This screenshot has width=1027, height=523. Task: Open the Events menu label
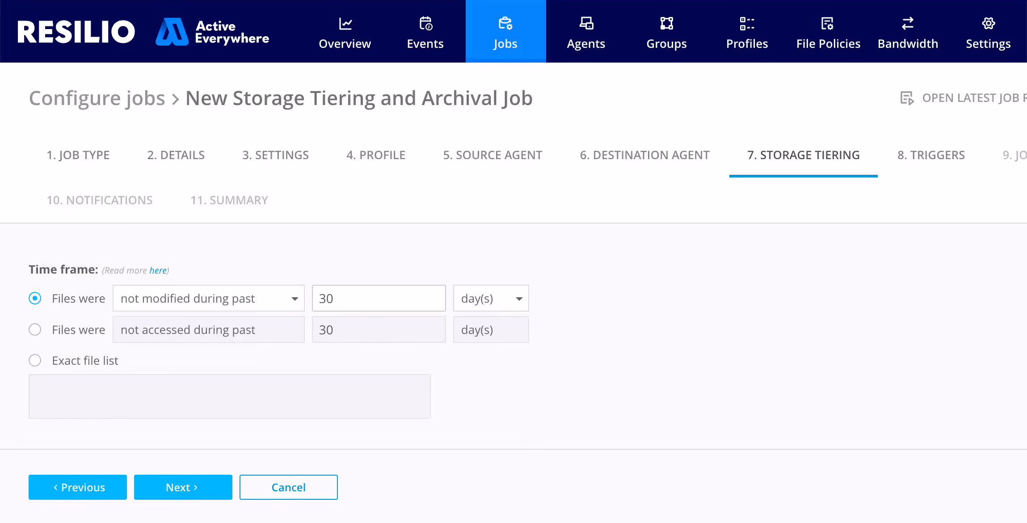coord(425,44)
